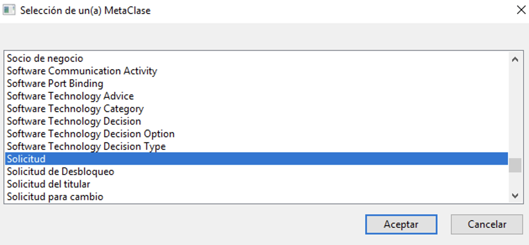Select Software Technology Advice
This screenshot has width=529, height=245.
click(256, 96)
